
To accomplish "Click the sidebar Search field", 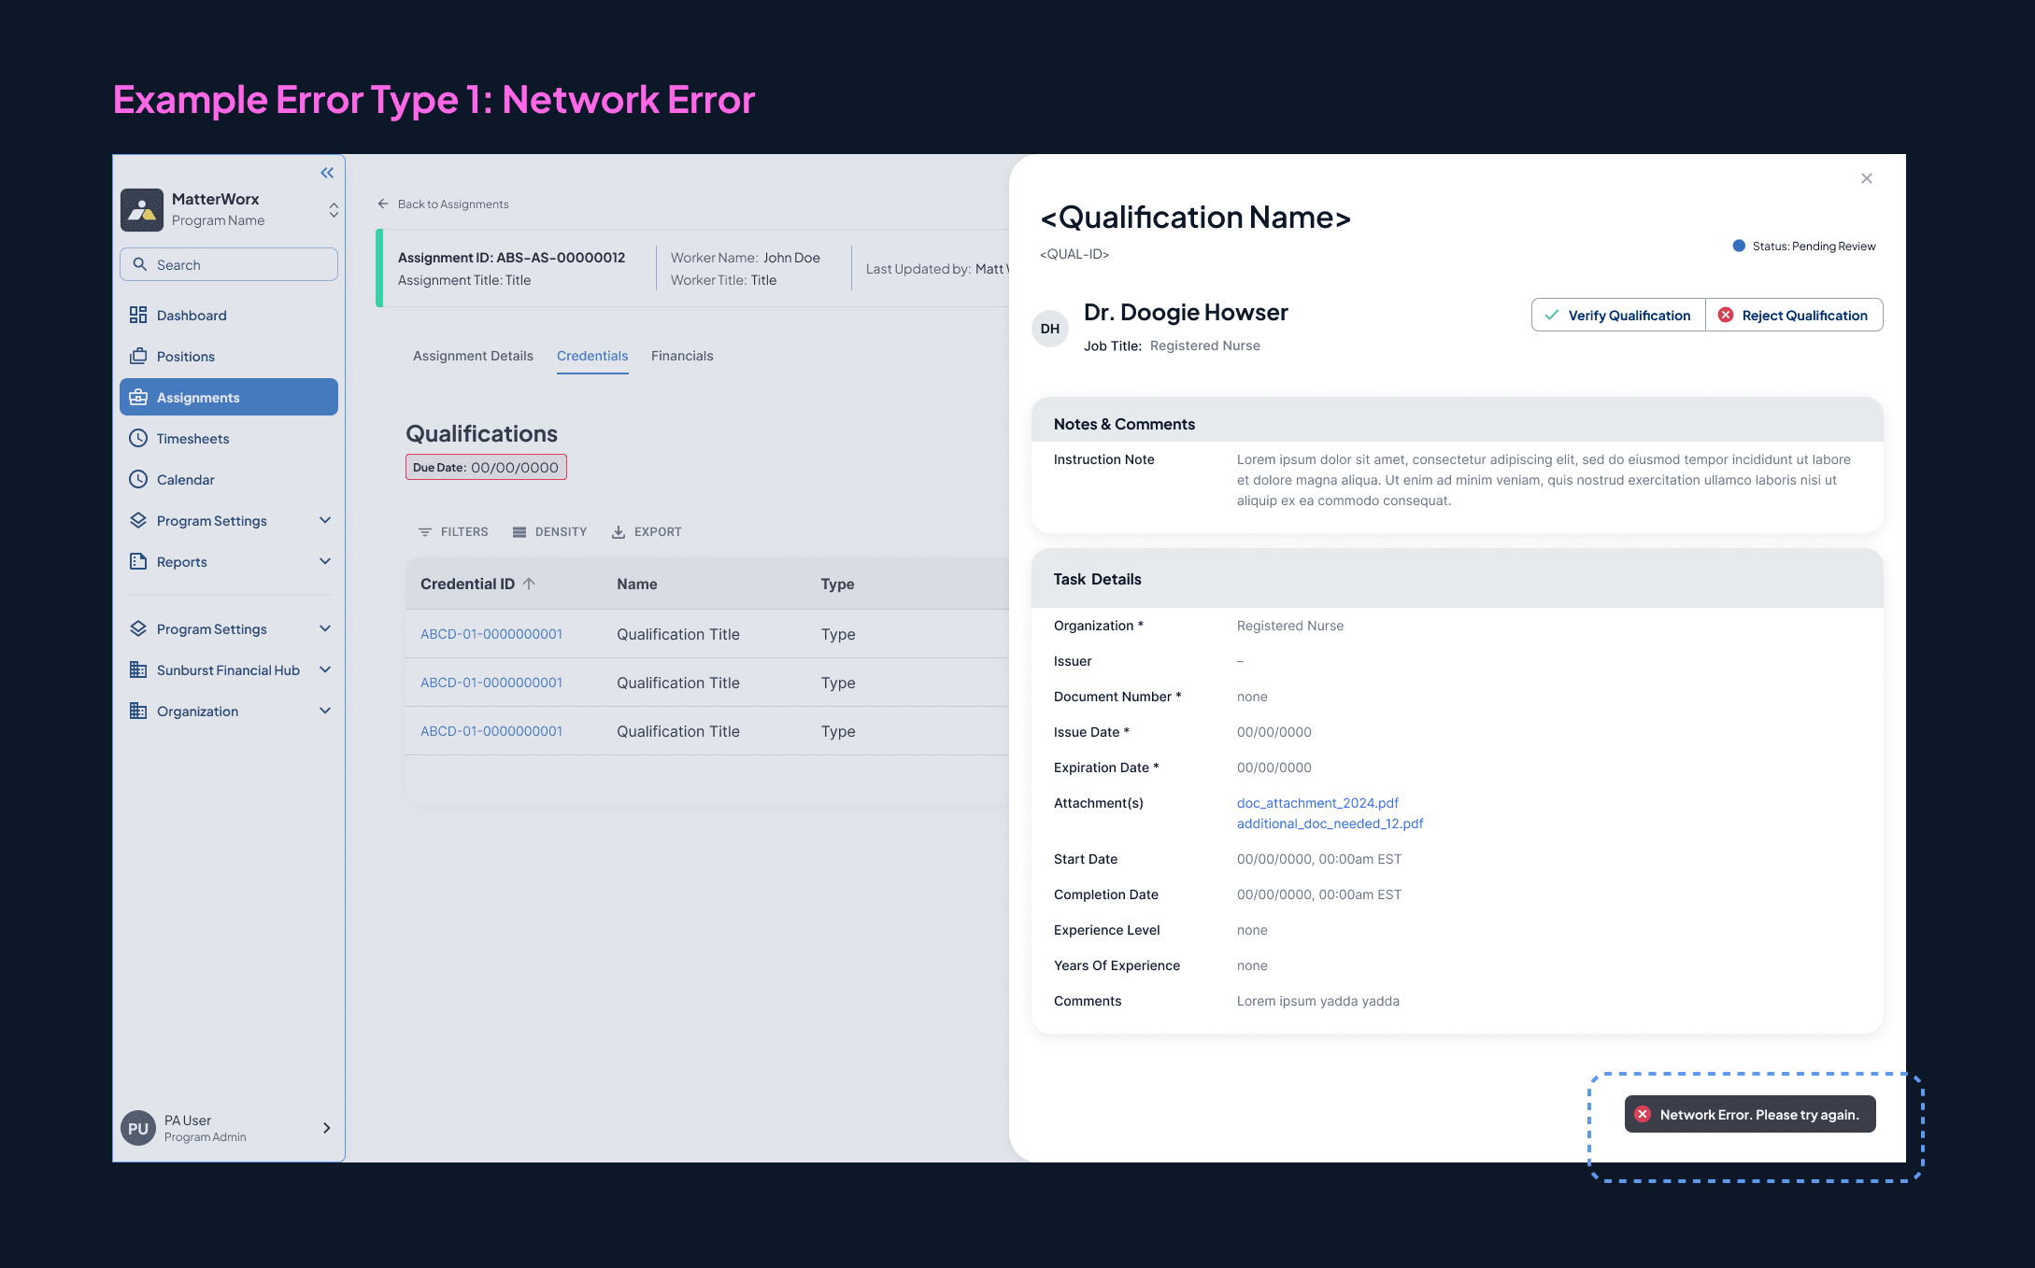I will pyautogui.click(x=229, y=265).
